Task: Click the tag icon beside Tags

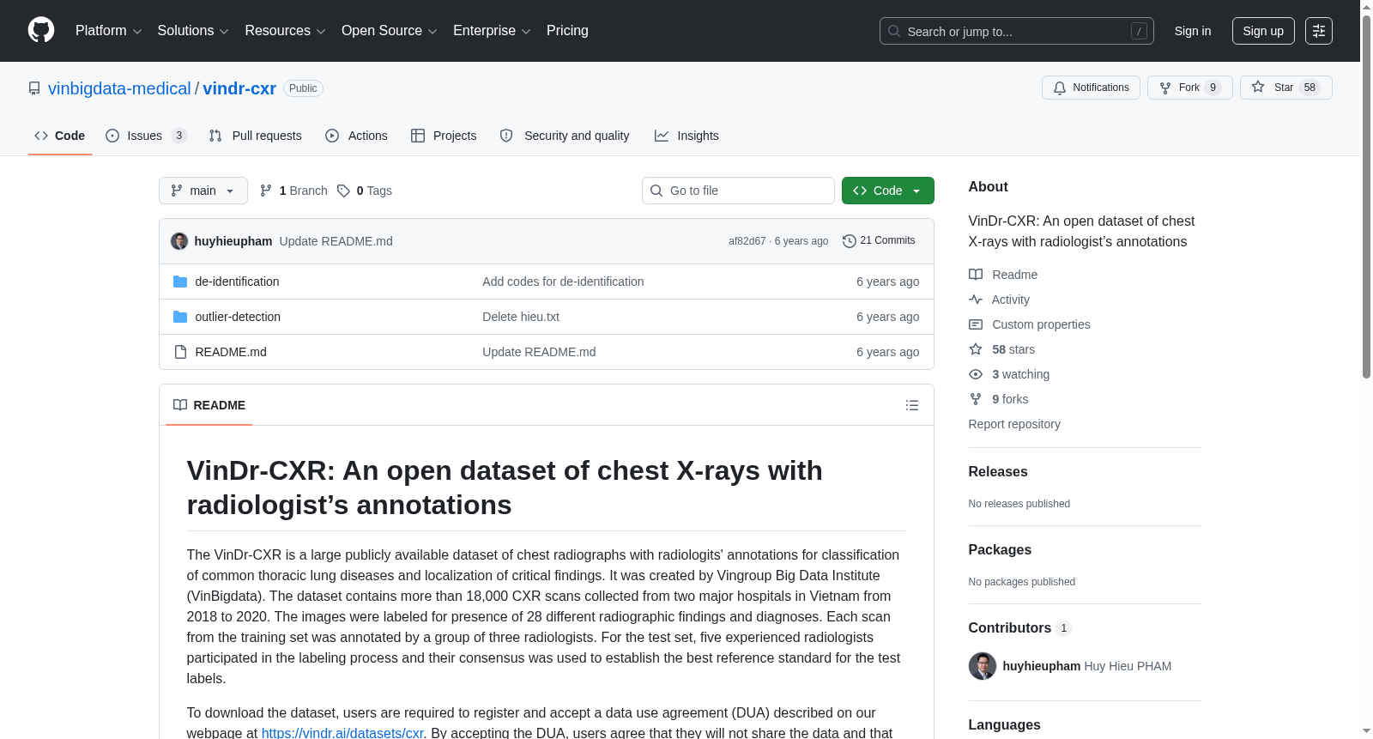Action: click(x=343, y=191)
